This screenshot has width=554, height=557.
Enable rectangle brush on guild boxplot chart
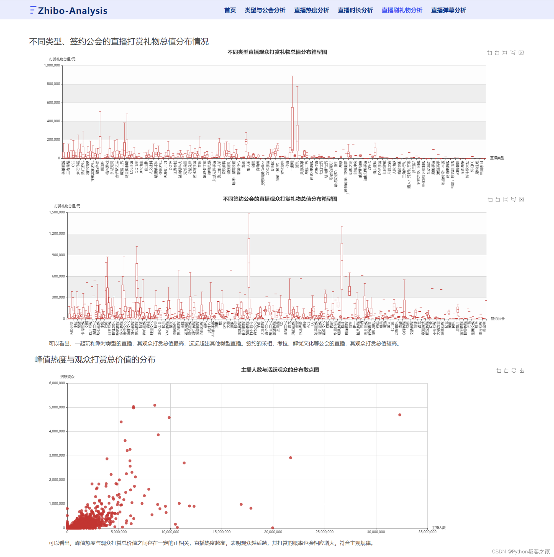[505, 200]
